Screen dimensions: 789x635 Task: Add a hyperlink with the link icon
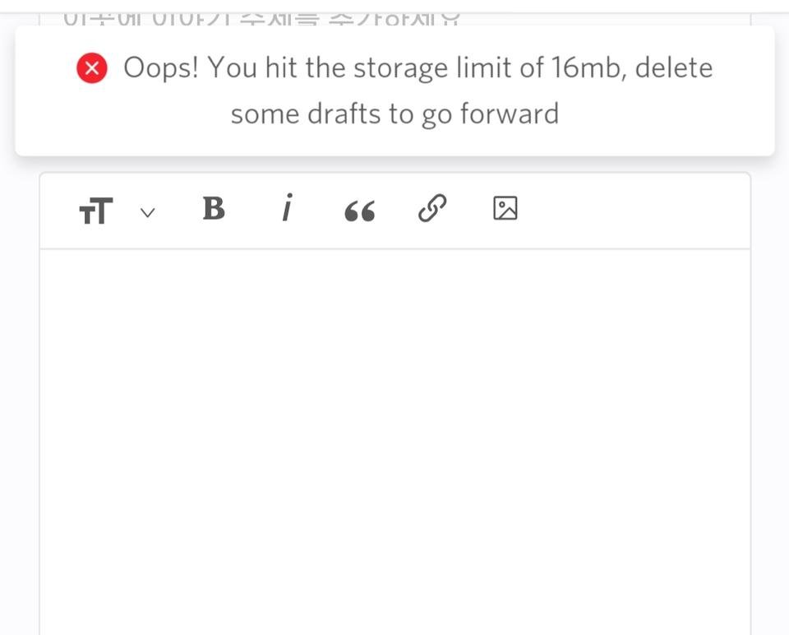[x=432, y=209]
